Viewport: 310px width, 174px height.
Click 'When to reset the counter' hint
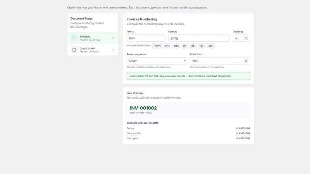148,67
